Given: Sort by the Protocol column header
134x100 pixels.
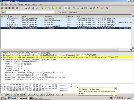Looking at the screenshot, I should click(x=71, y=16).
